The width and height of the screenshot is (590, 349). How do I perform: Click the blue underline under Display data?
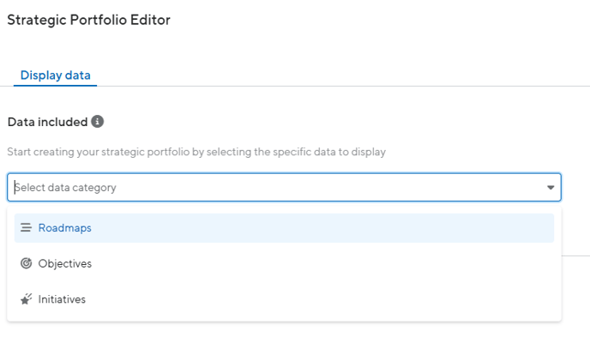point(55,86)
